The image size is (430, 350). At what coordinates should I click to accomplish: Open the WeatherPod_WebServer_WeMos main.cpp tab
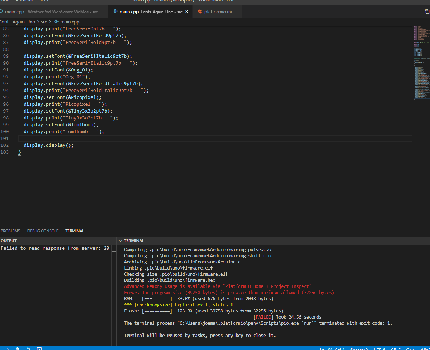pyautogui.click(x=51, y=12)
